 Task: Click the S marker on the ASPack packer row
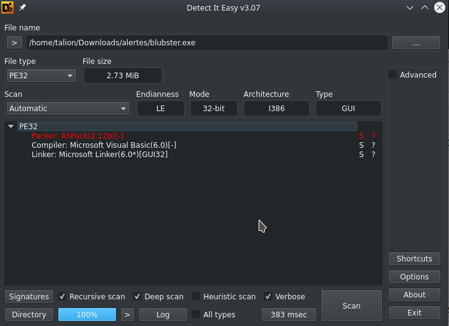coord(361,135)
